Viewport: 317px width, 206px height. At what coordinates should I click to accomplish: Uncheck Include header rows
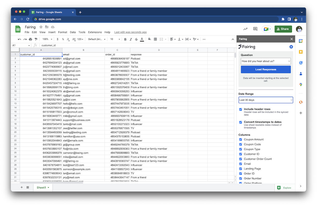[241, 109]
